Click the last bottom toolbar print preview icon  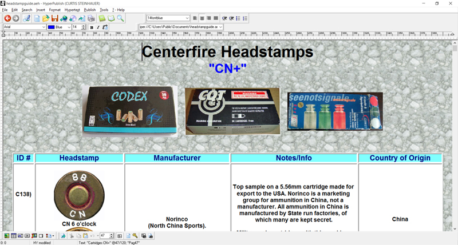click(x=151, y=236)
